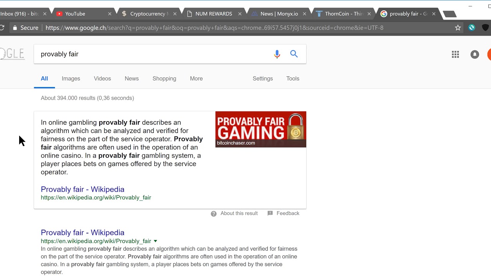Open the search Settings menu
This screenshot has width=491, height=276.
click(263, 79)
